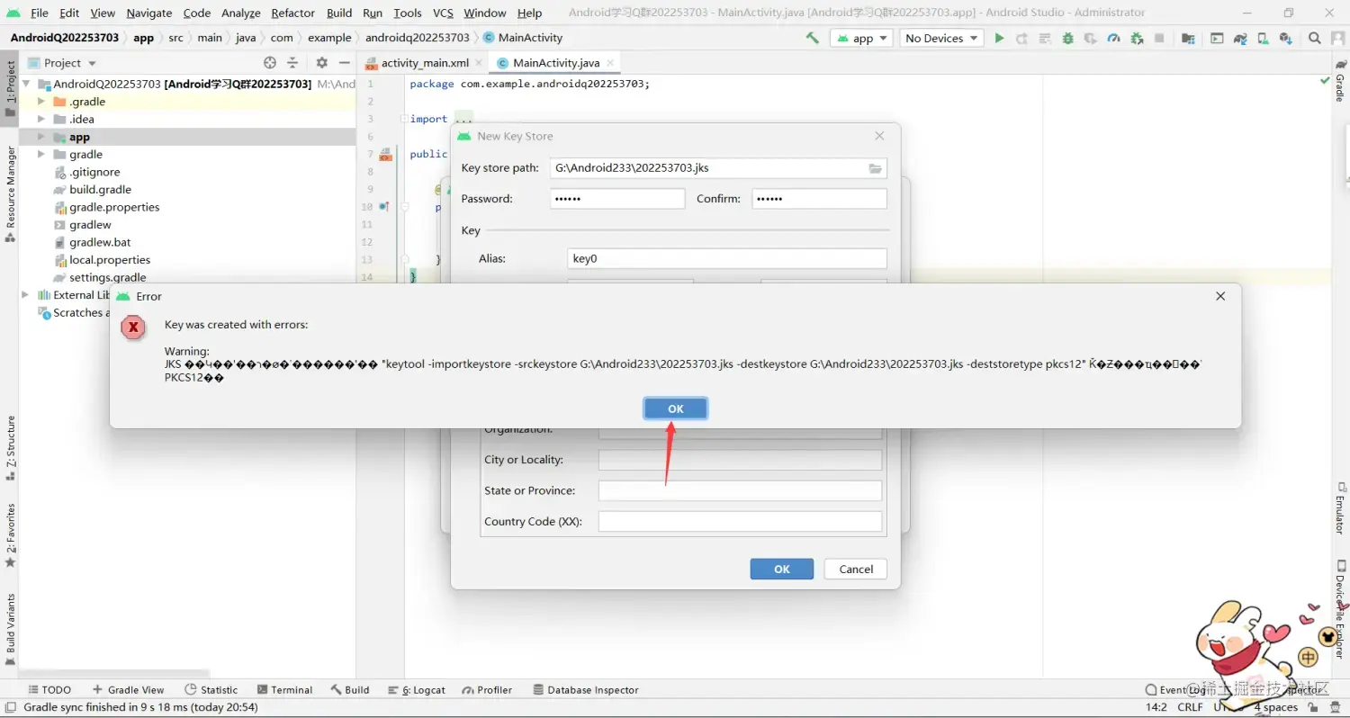
Task: Open the Refactor menu
Action: tap(292, 13)
